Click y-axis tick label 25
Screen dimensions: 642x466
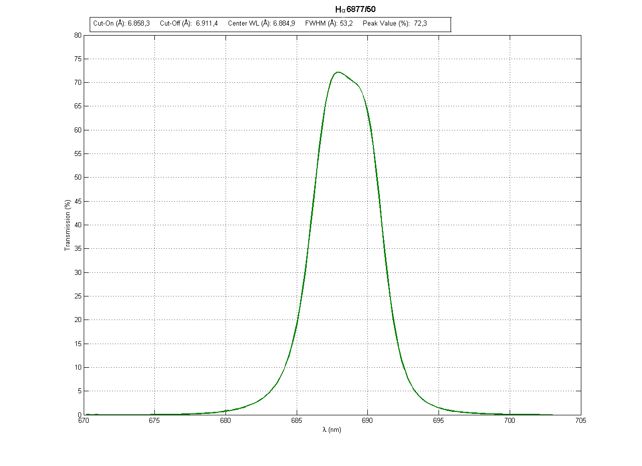[78, 296]
